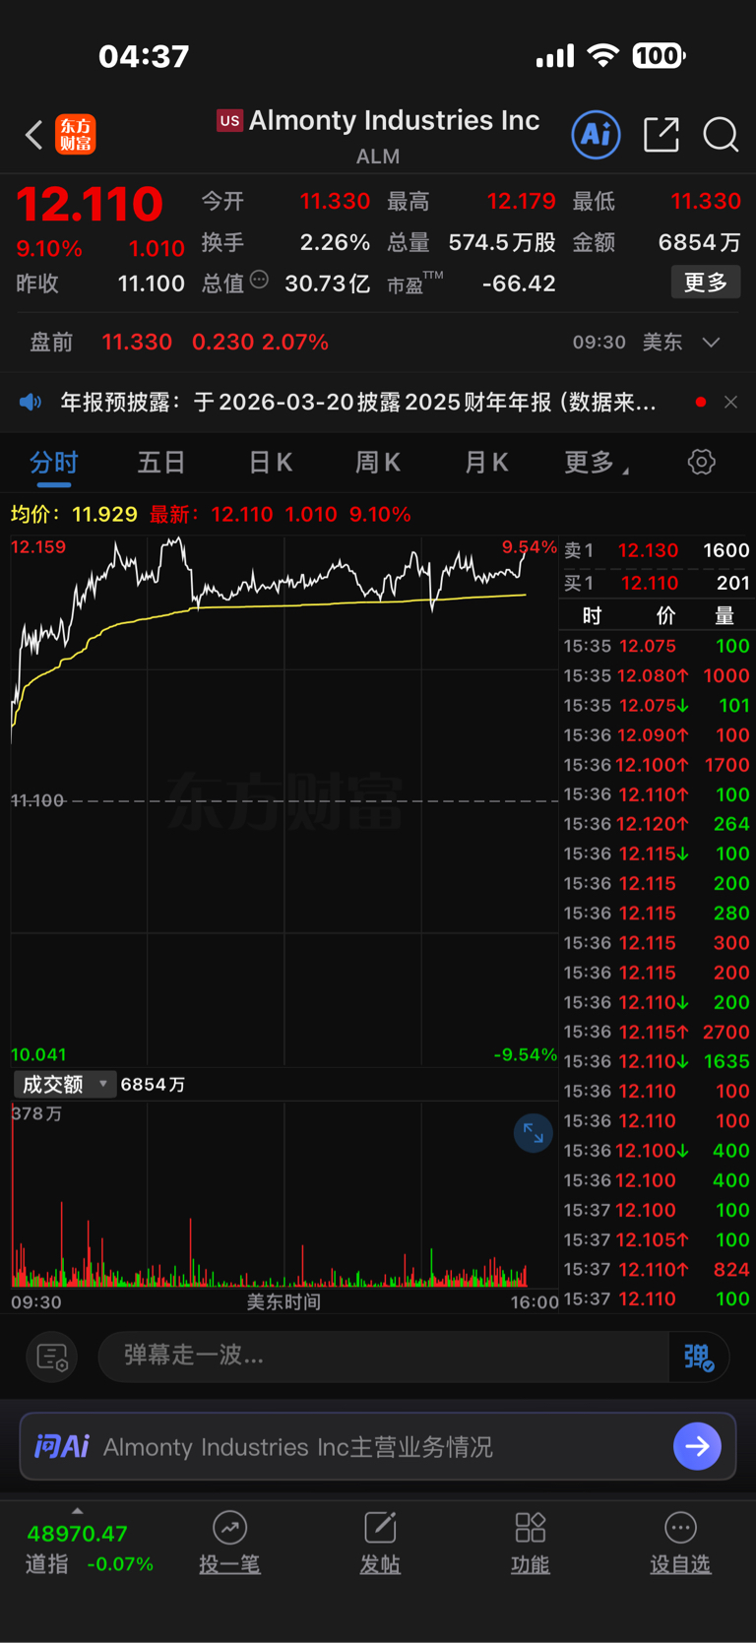
Task: Tap the Almonty 主营业务情况 AI query field
Action: 378,1446
